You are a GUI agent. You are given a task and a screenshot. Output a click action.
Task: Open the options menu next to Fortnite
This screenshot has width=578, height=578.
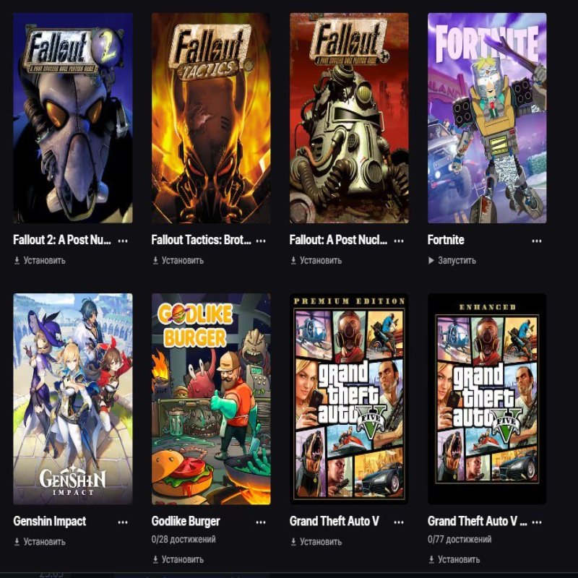pyautogui.click(x=537, y=241)
